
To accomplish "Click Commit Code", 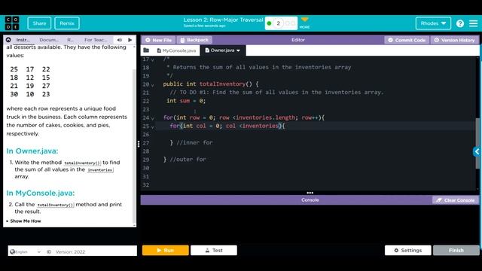I will coord(407,40).
